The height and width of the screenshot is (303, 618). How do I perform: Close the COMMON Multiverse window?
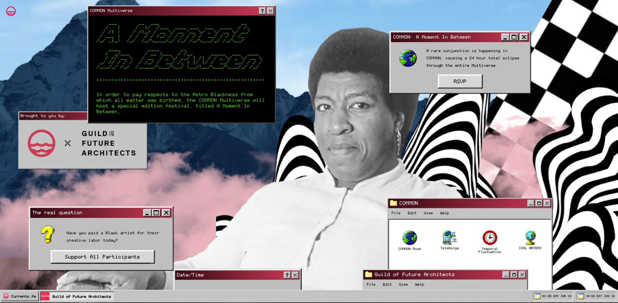(271, 11)
